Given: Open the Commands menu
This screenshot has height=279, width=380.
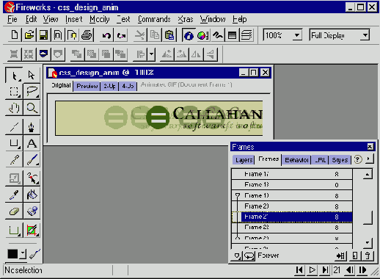Looking at the screenshot, I should [154, 19].
